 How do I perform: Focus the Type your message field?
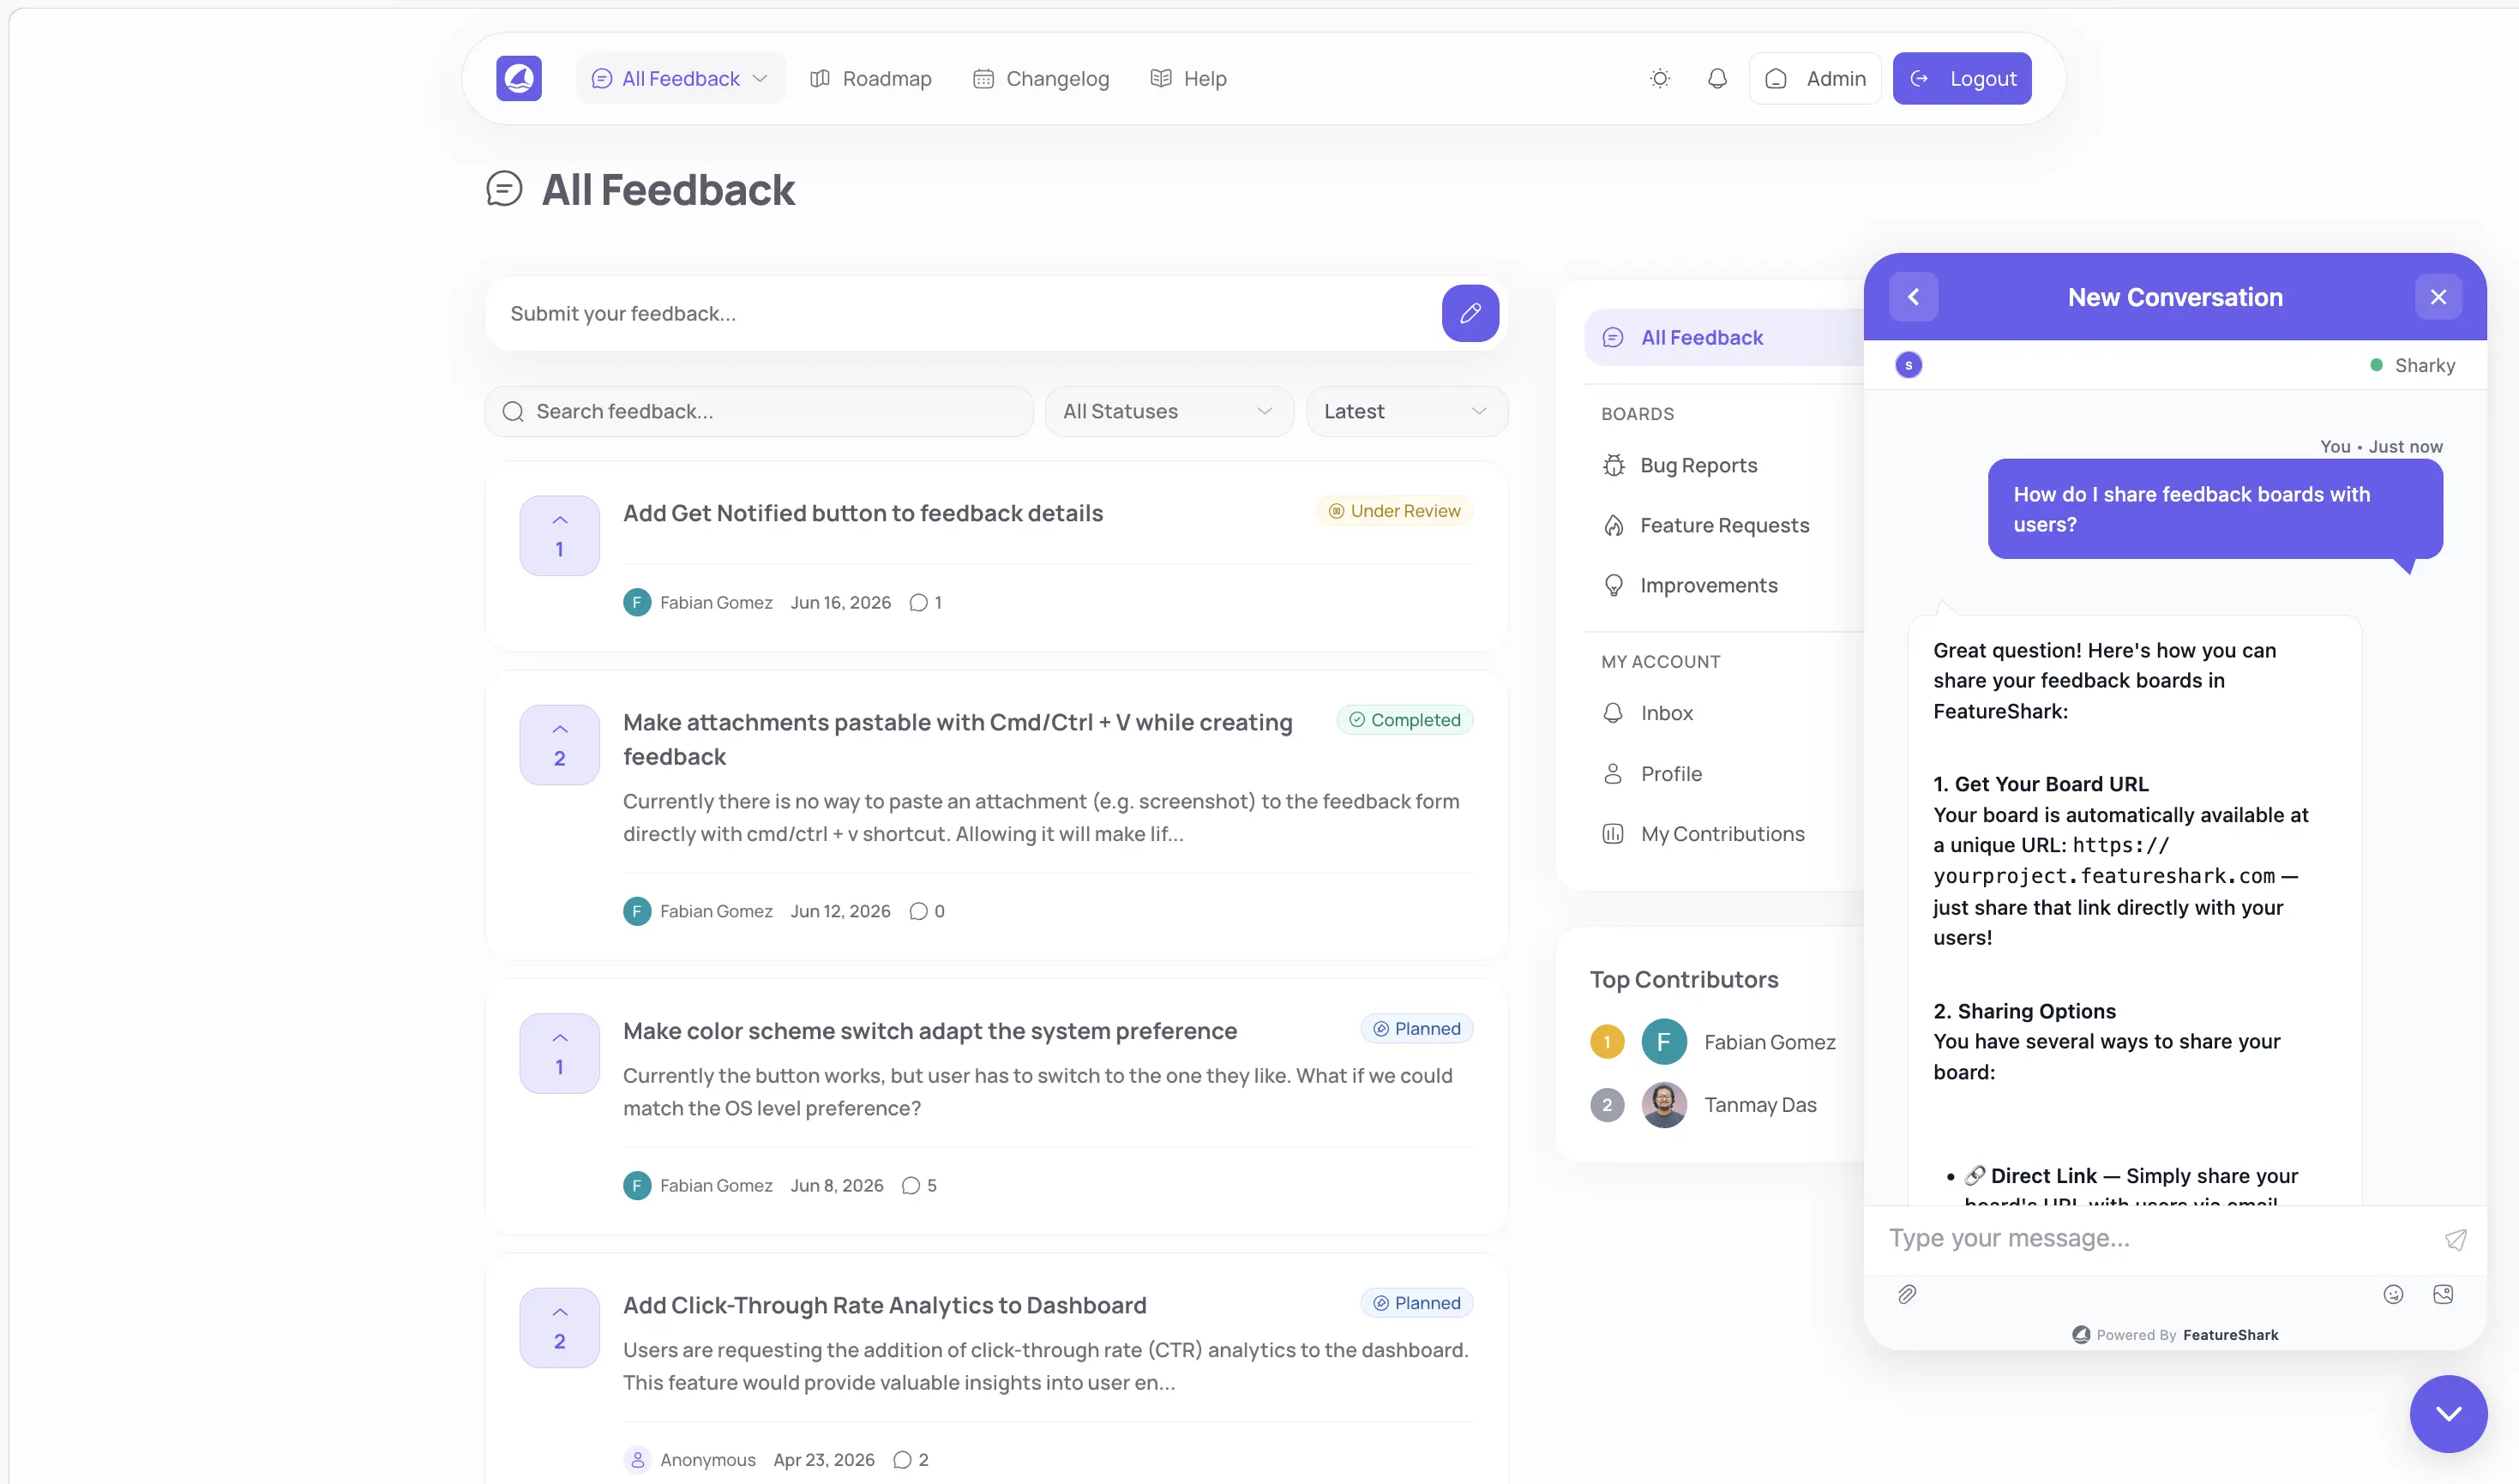tap(2155, 1238)
